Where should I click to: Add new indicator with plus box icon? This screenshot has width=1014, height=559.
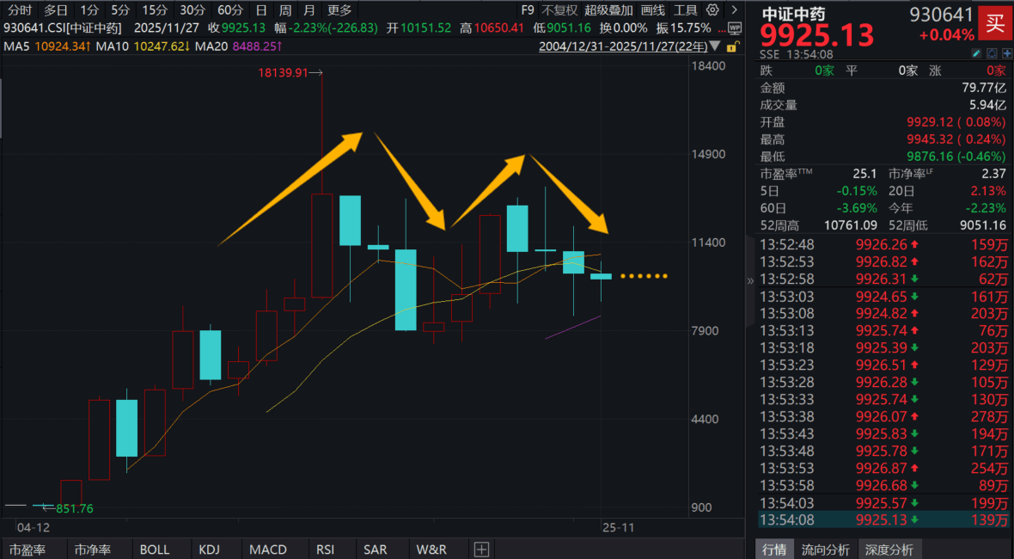click(x=481, y=550)
